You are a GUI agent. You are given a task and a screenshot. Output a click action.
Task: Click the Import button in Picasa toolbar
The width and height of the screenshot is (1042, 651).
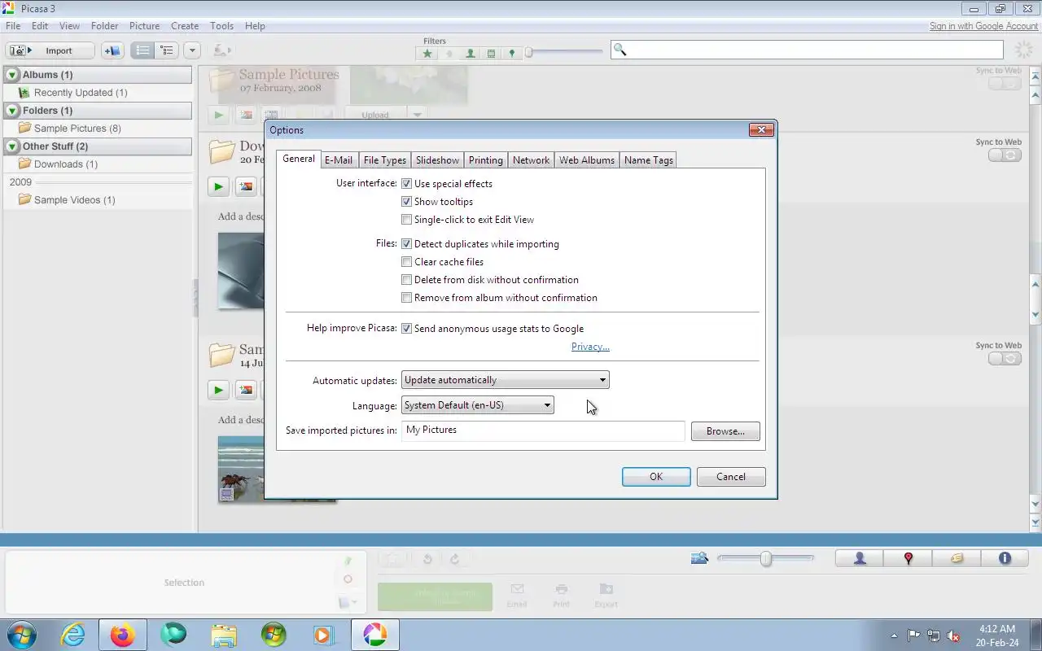tap(50, 50)
